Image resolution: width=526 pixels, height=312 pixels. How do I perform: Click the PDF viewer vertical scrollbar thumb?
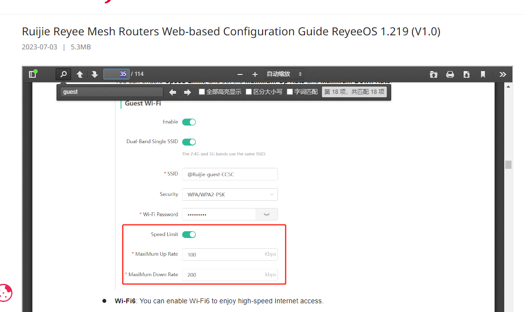click(508, 165)
